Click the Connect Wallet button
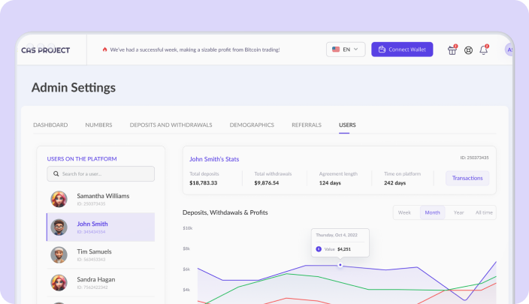The width and height of the screenshot is (529, 304). click(402, 50)
